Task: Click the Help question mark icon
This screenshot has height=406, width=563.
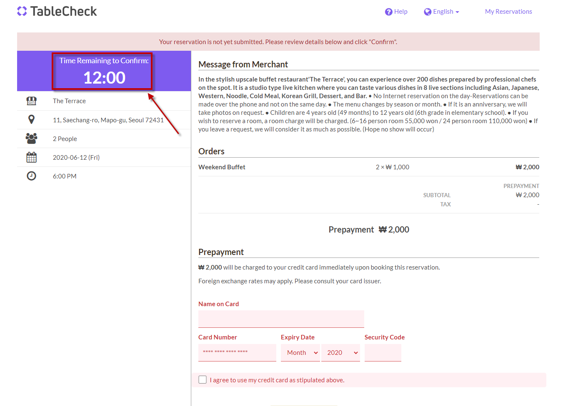Action: click(388, 12)
